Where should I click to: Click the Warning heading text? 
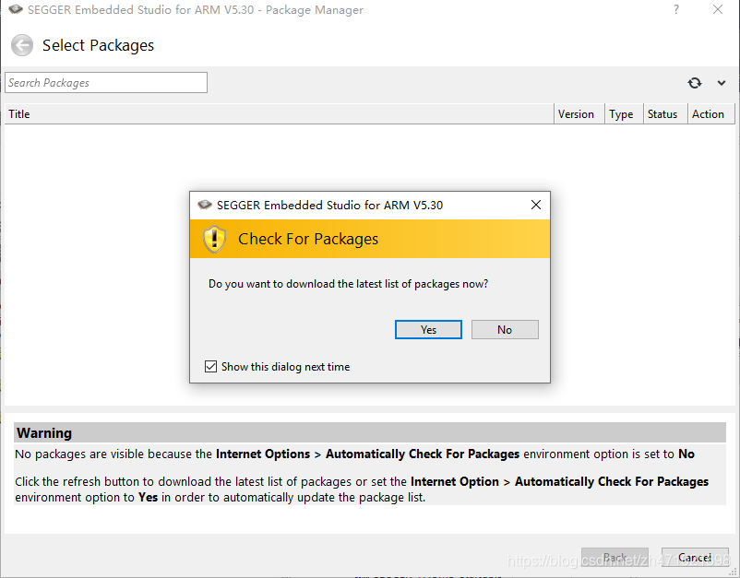click(44, 432)
